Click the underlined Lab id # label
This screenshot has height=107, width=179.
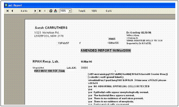[x=72, y=67]
